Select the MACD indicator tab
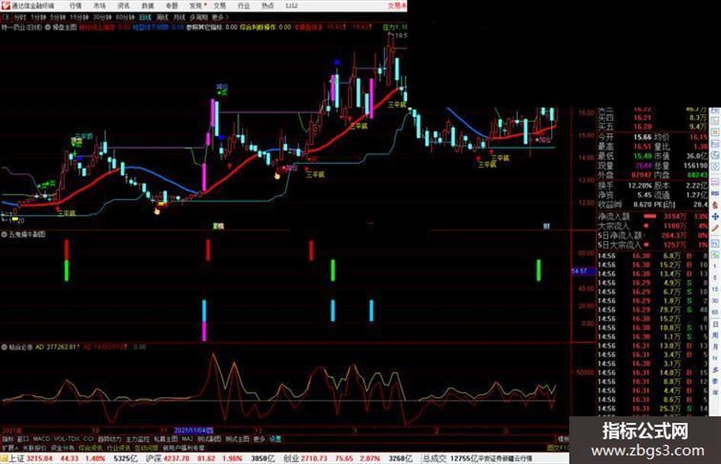The width and height of the screenshot is (721, 464). coord(41,439)
